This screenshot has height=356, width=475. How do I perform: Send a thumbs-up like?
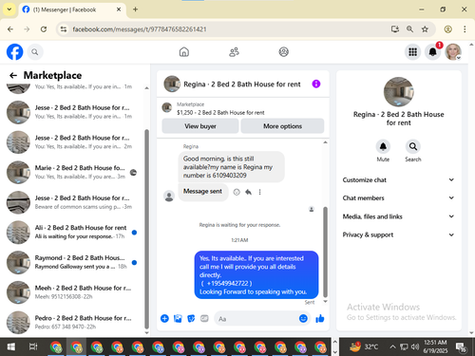pos(320,318)
